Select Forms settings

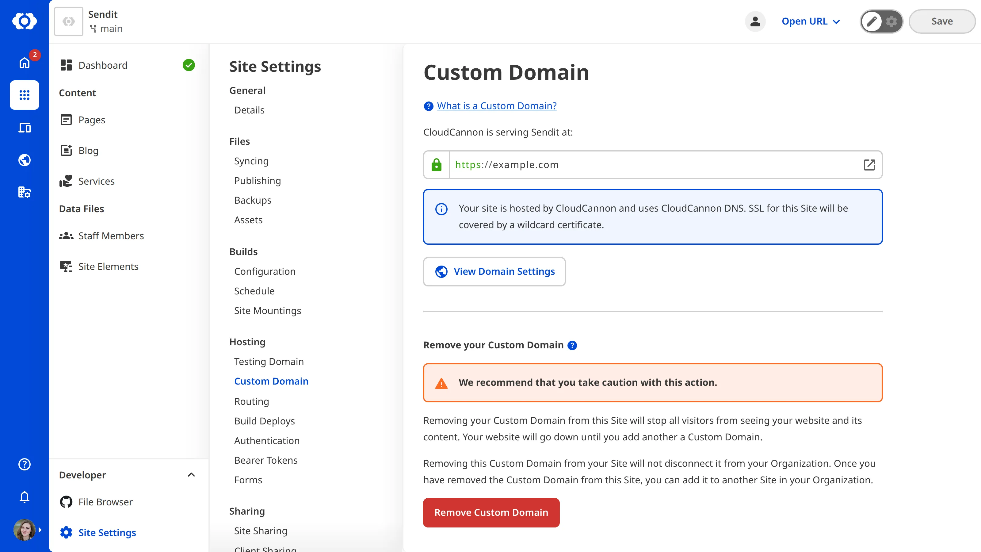point(248,480)
